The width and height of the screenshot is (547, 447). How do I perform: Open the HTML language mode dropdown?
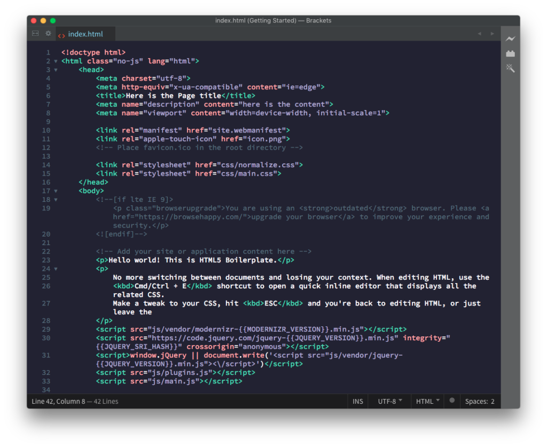428,402
